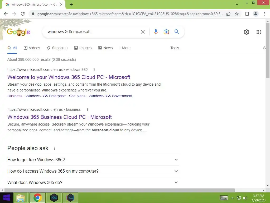This screenshot has width=270, height=203.
Task: Click the scroll-down arrow of the vertical scrollbar
Action: (268, 186)
